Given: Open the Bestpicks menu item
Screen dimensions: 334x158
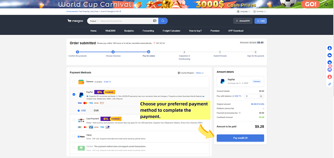Looking at the screenshot, I should pos(129,31).
